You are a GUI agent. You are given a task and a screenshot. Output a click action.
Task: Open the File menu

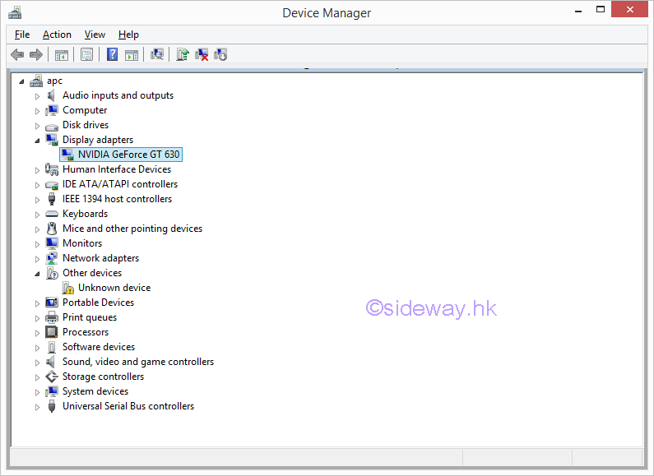pos(22,35)
